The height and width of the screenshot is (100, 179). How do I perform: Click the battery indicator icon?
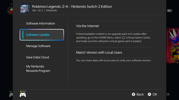169,11
